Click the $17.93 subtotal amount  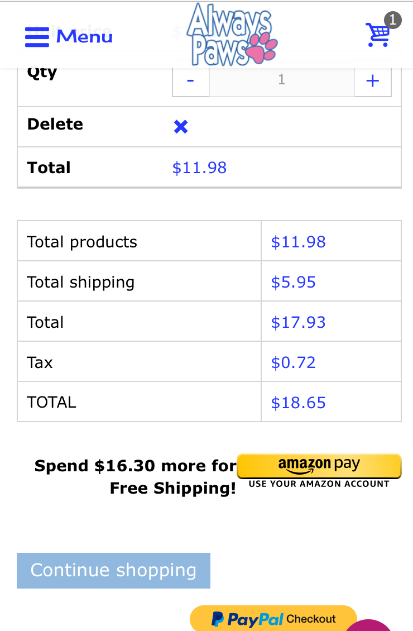click(x=298, y=322)
